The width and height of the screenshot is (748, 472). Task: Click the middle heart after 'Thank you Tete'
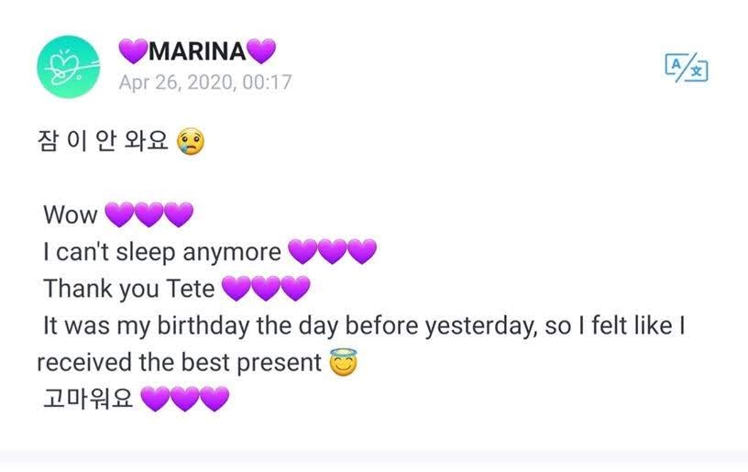pyautogui.click(x=266, y=289)
